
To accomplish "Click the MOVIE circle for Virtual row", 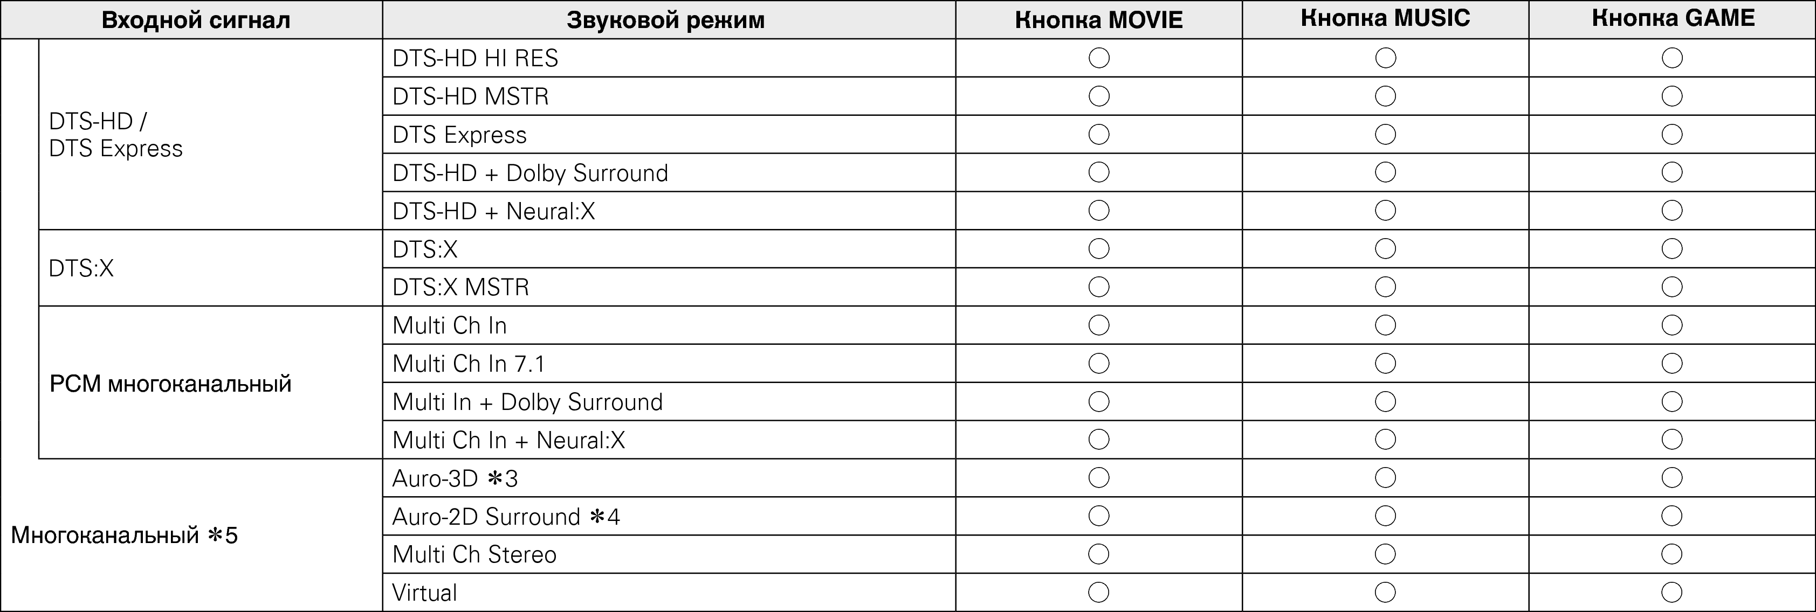I will pos(1098,592).
